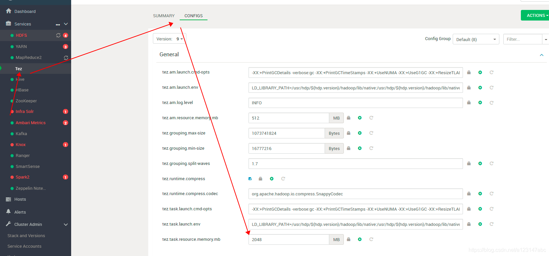Open the Config Group Default (8) dropdown

(476, 39)
